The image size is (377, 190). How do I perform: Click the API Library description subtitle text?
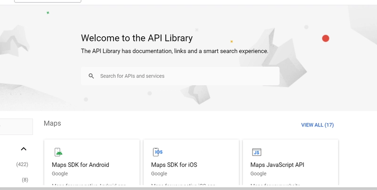174,51
